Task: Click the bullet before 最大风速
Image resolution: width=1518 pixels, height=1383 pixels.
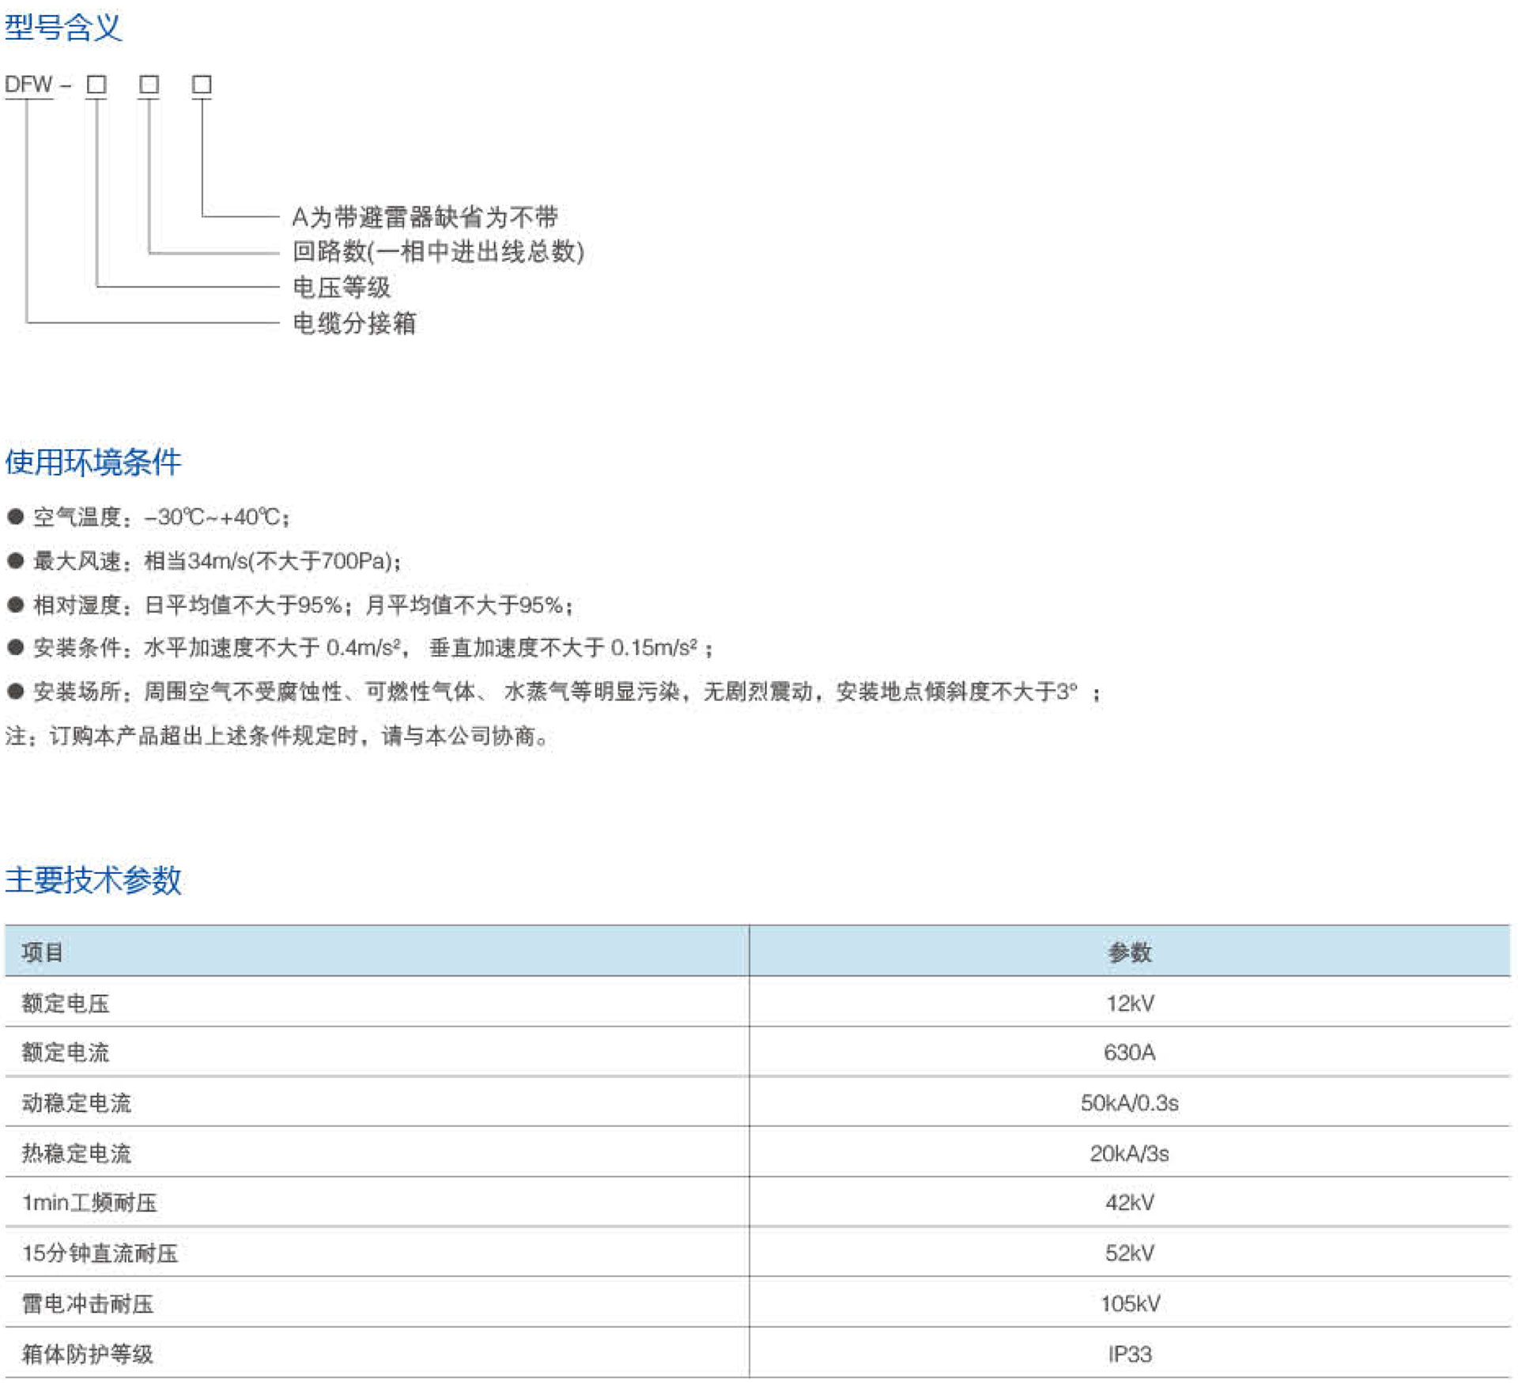Action: coord(15,561)
